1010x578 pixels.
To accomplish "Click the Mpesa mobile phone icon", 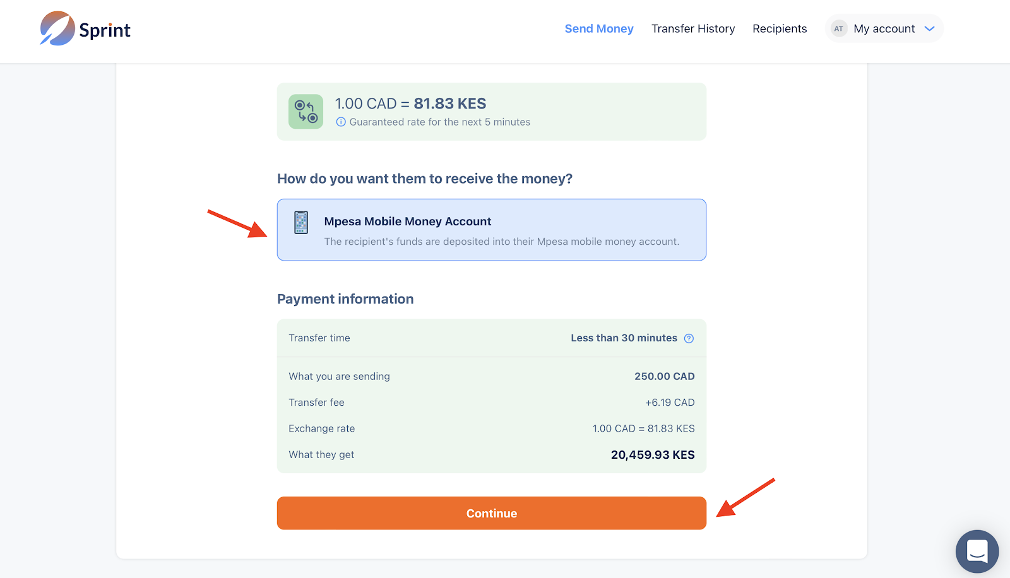I will [x=301, y=223].
